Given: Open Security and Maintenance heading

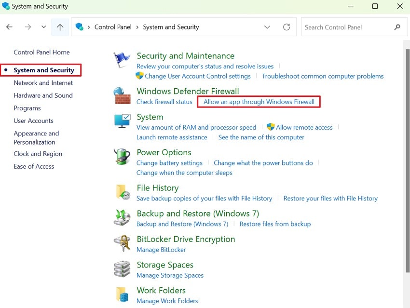Looking at the screenshot, I should pos(186,56).
